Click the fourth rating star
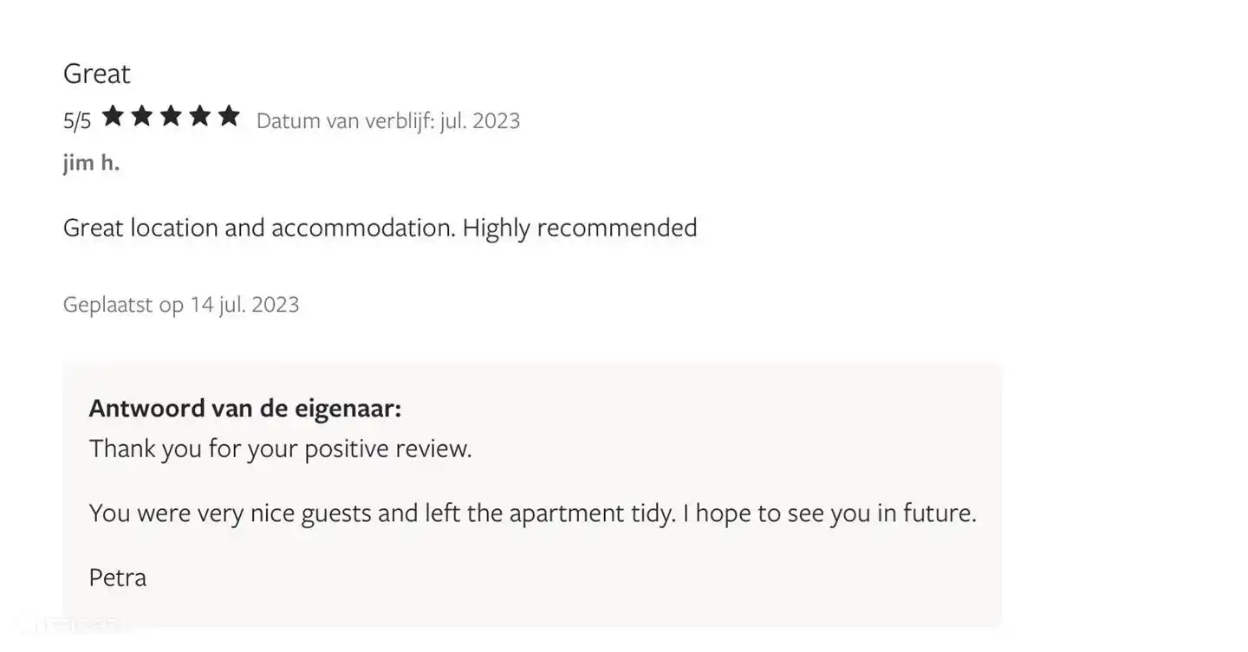This screenshot has width=1248, height=652. click(x=200, y=117)
